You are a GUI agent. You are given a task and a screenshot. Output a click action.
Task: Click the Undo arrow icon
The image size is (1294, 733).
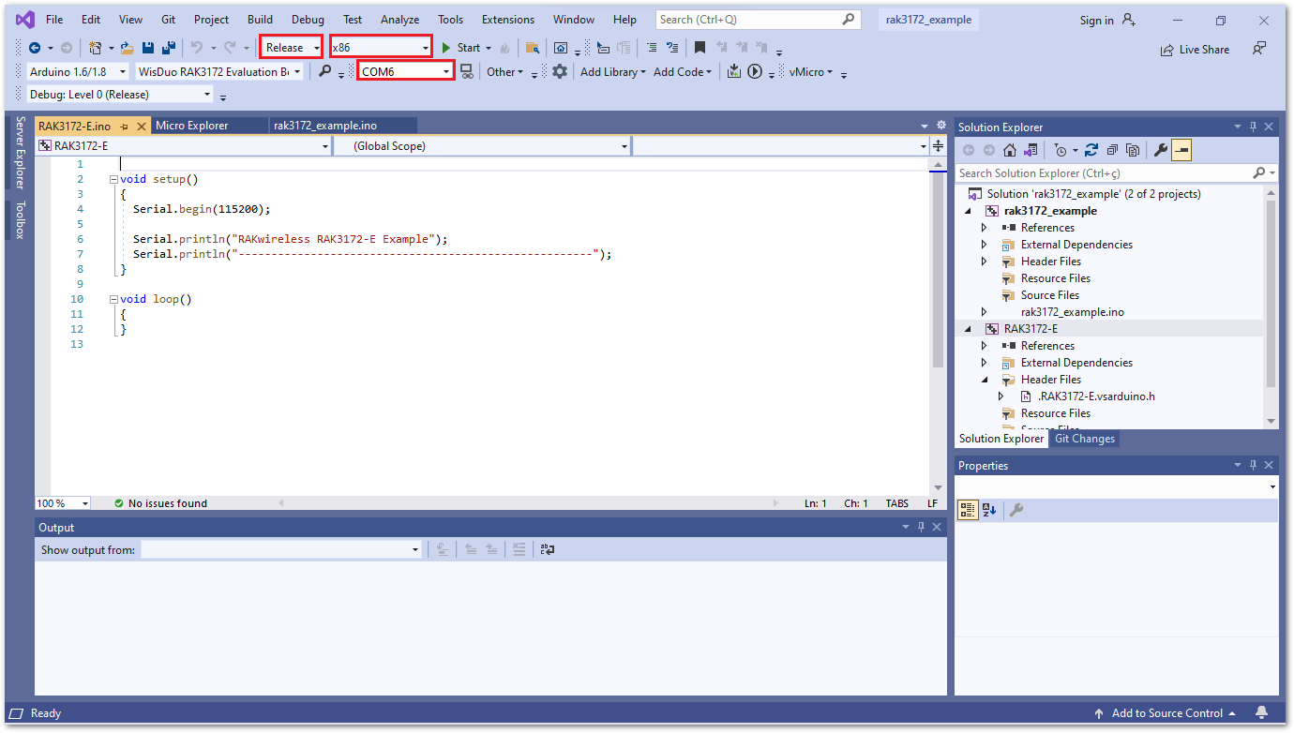(197, 48)
